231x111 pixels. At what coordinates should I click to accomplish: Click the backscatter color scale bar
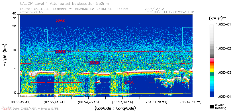coord(212,61)
